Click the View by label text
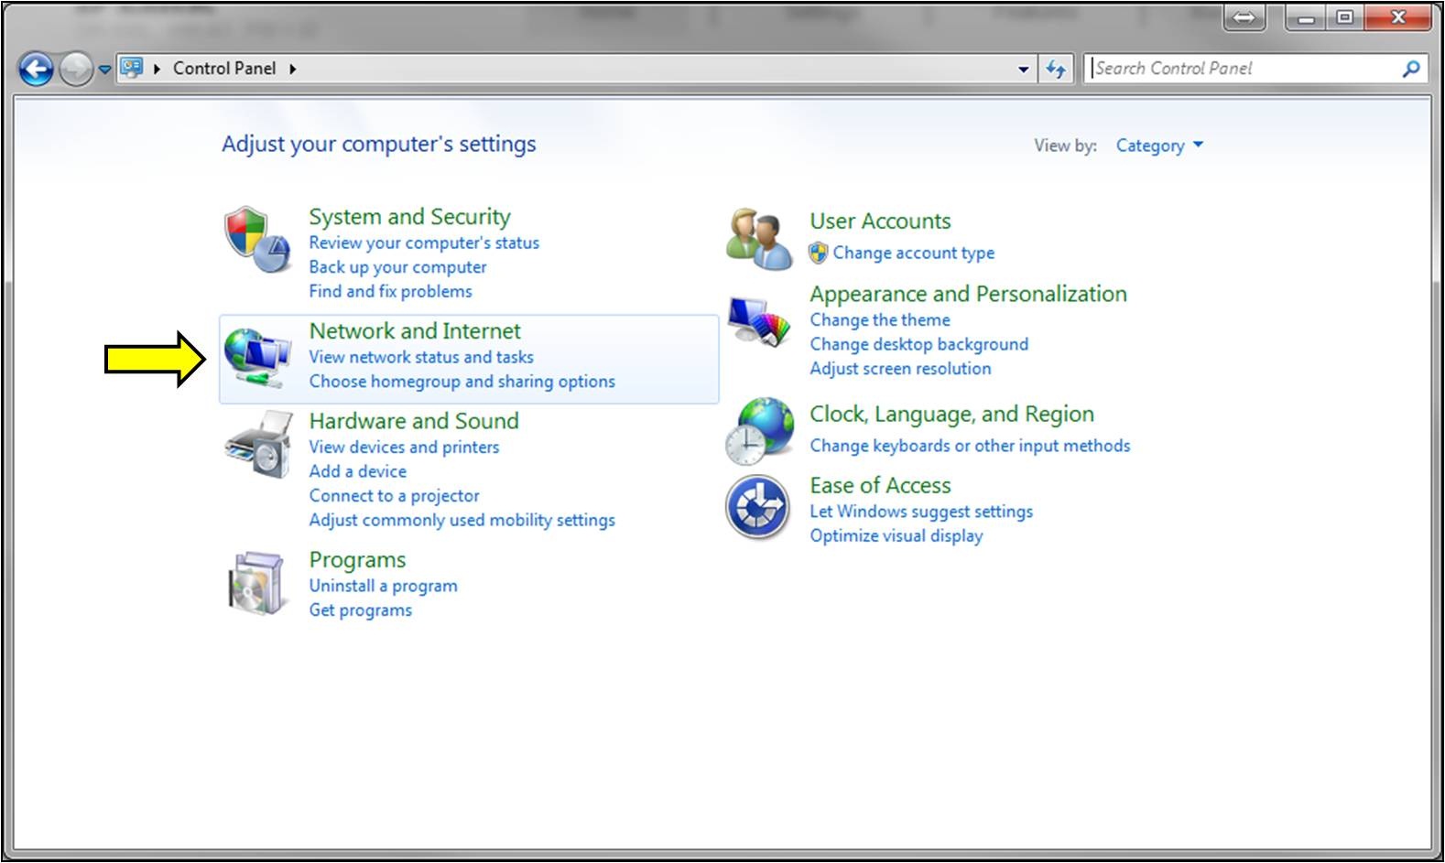1445x863 pixels. point(1065,146)
